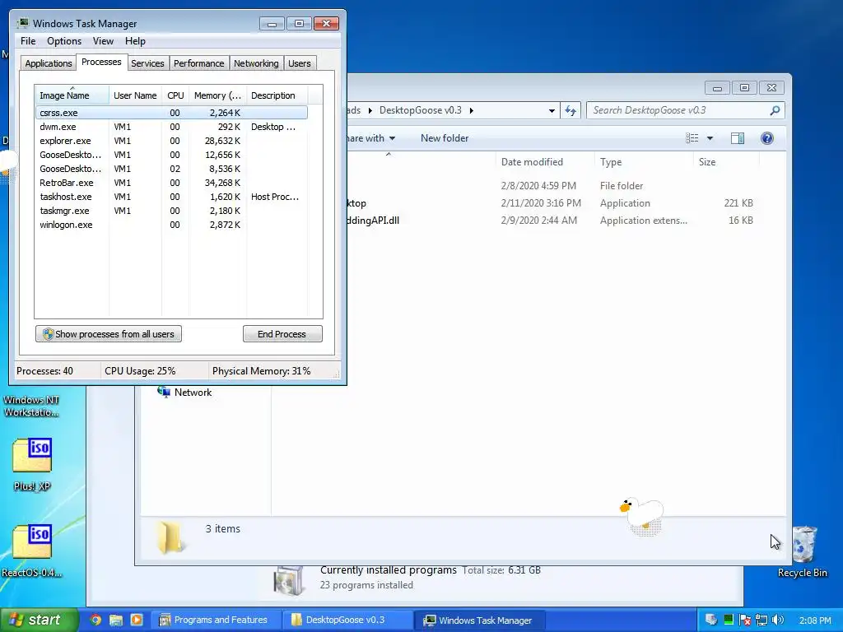The width and height of the screenshot is (843, 632).
Task: Select the GooseDesktop process using 12,656 K
Action: pyautogui.click(x=171, y=155)
